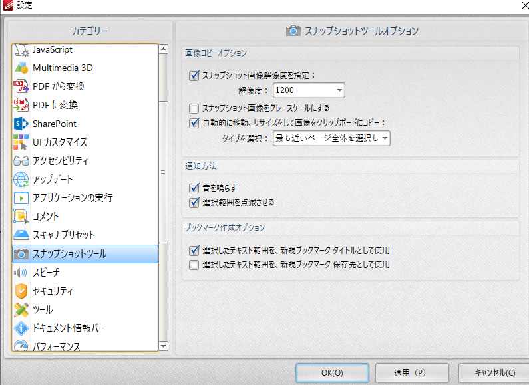
Task: Select コメント label
Action: pyautogui.click(x=45, y=216)
